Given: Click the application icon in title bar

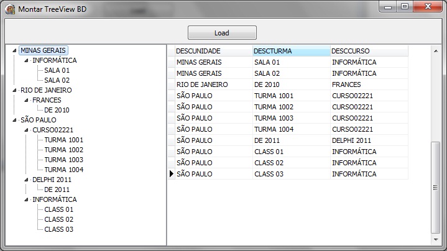Looking at the screenshot, I should pyautogui.click(x=10, y=9).
